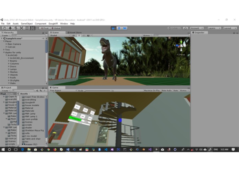This screenshot has height=170, width=239.
Task: Open the Account dropdown
Action: pyautogui.click(x=197, y=28)
